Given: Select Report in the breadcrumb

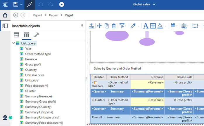Looking at the screenshot, I should click(x=37, y=15).
